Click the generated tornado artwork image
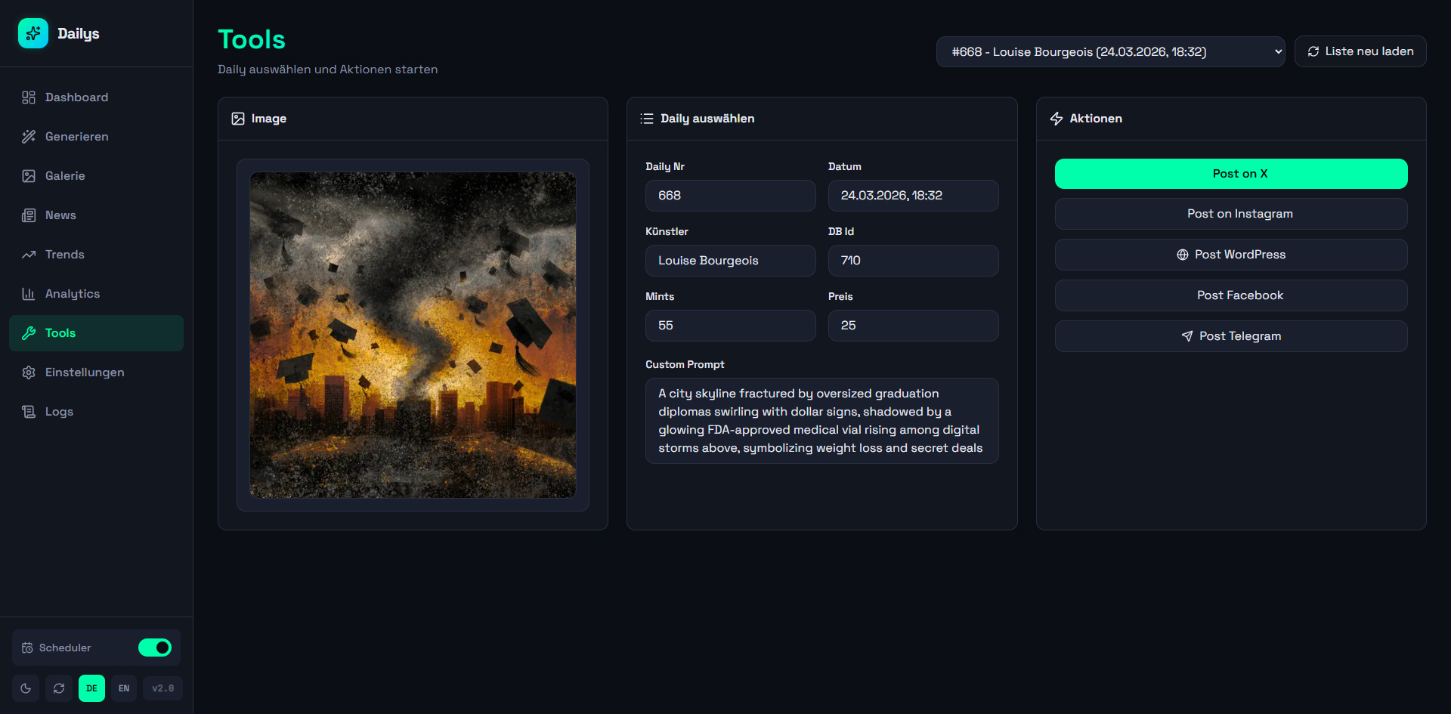This screenshot has height=714, width=1451. tap(413, 335)
